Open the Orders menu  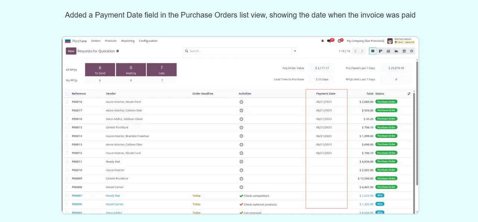(96, 41)
